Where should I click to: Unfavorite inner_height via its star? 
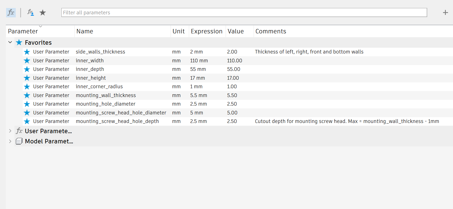pyautogui.click(x=27, y=78)
